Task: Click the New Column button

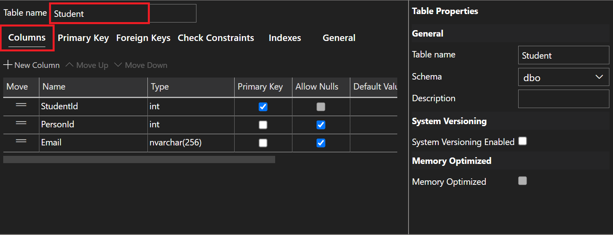Action: coord(32,65)
